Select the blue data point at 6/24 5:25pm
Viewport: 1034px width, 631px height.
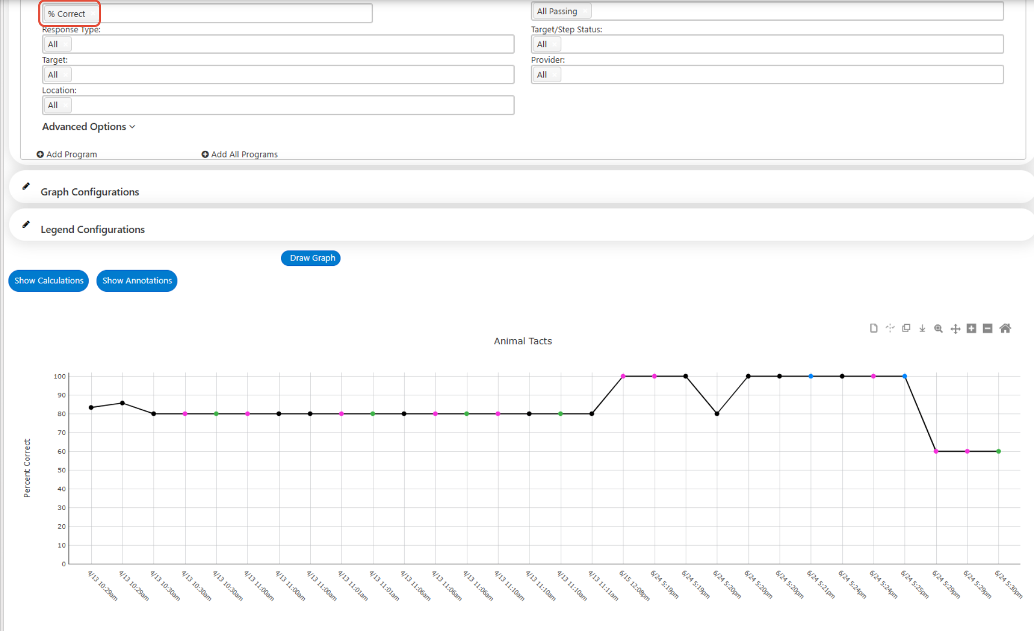click(x=905, y=376)
